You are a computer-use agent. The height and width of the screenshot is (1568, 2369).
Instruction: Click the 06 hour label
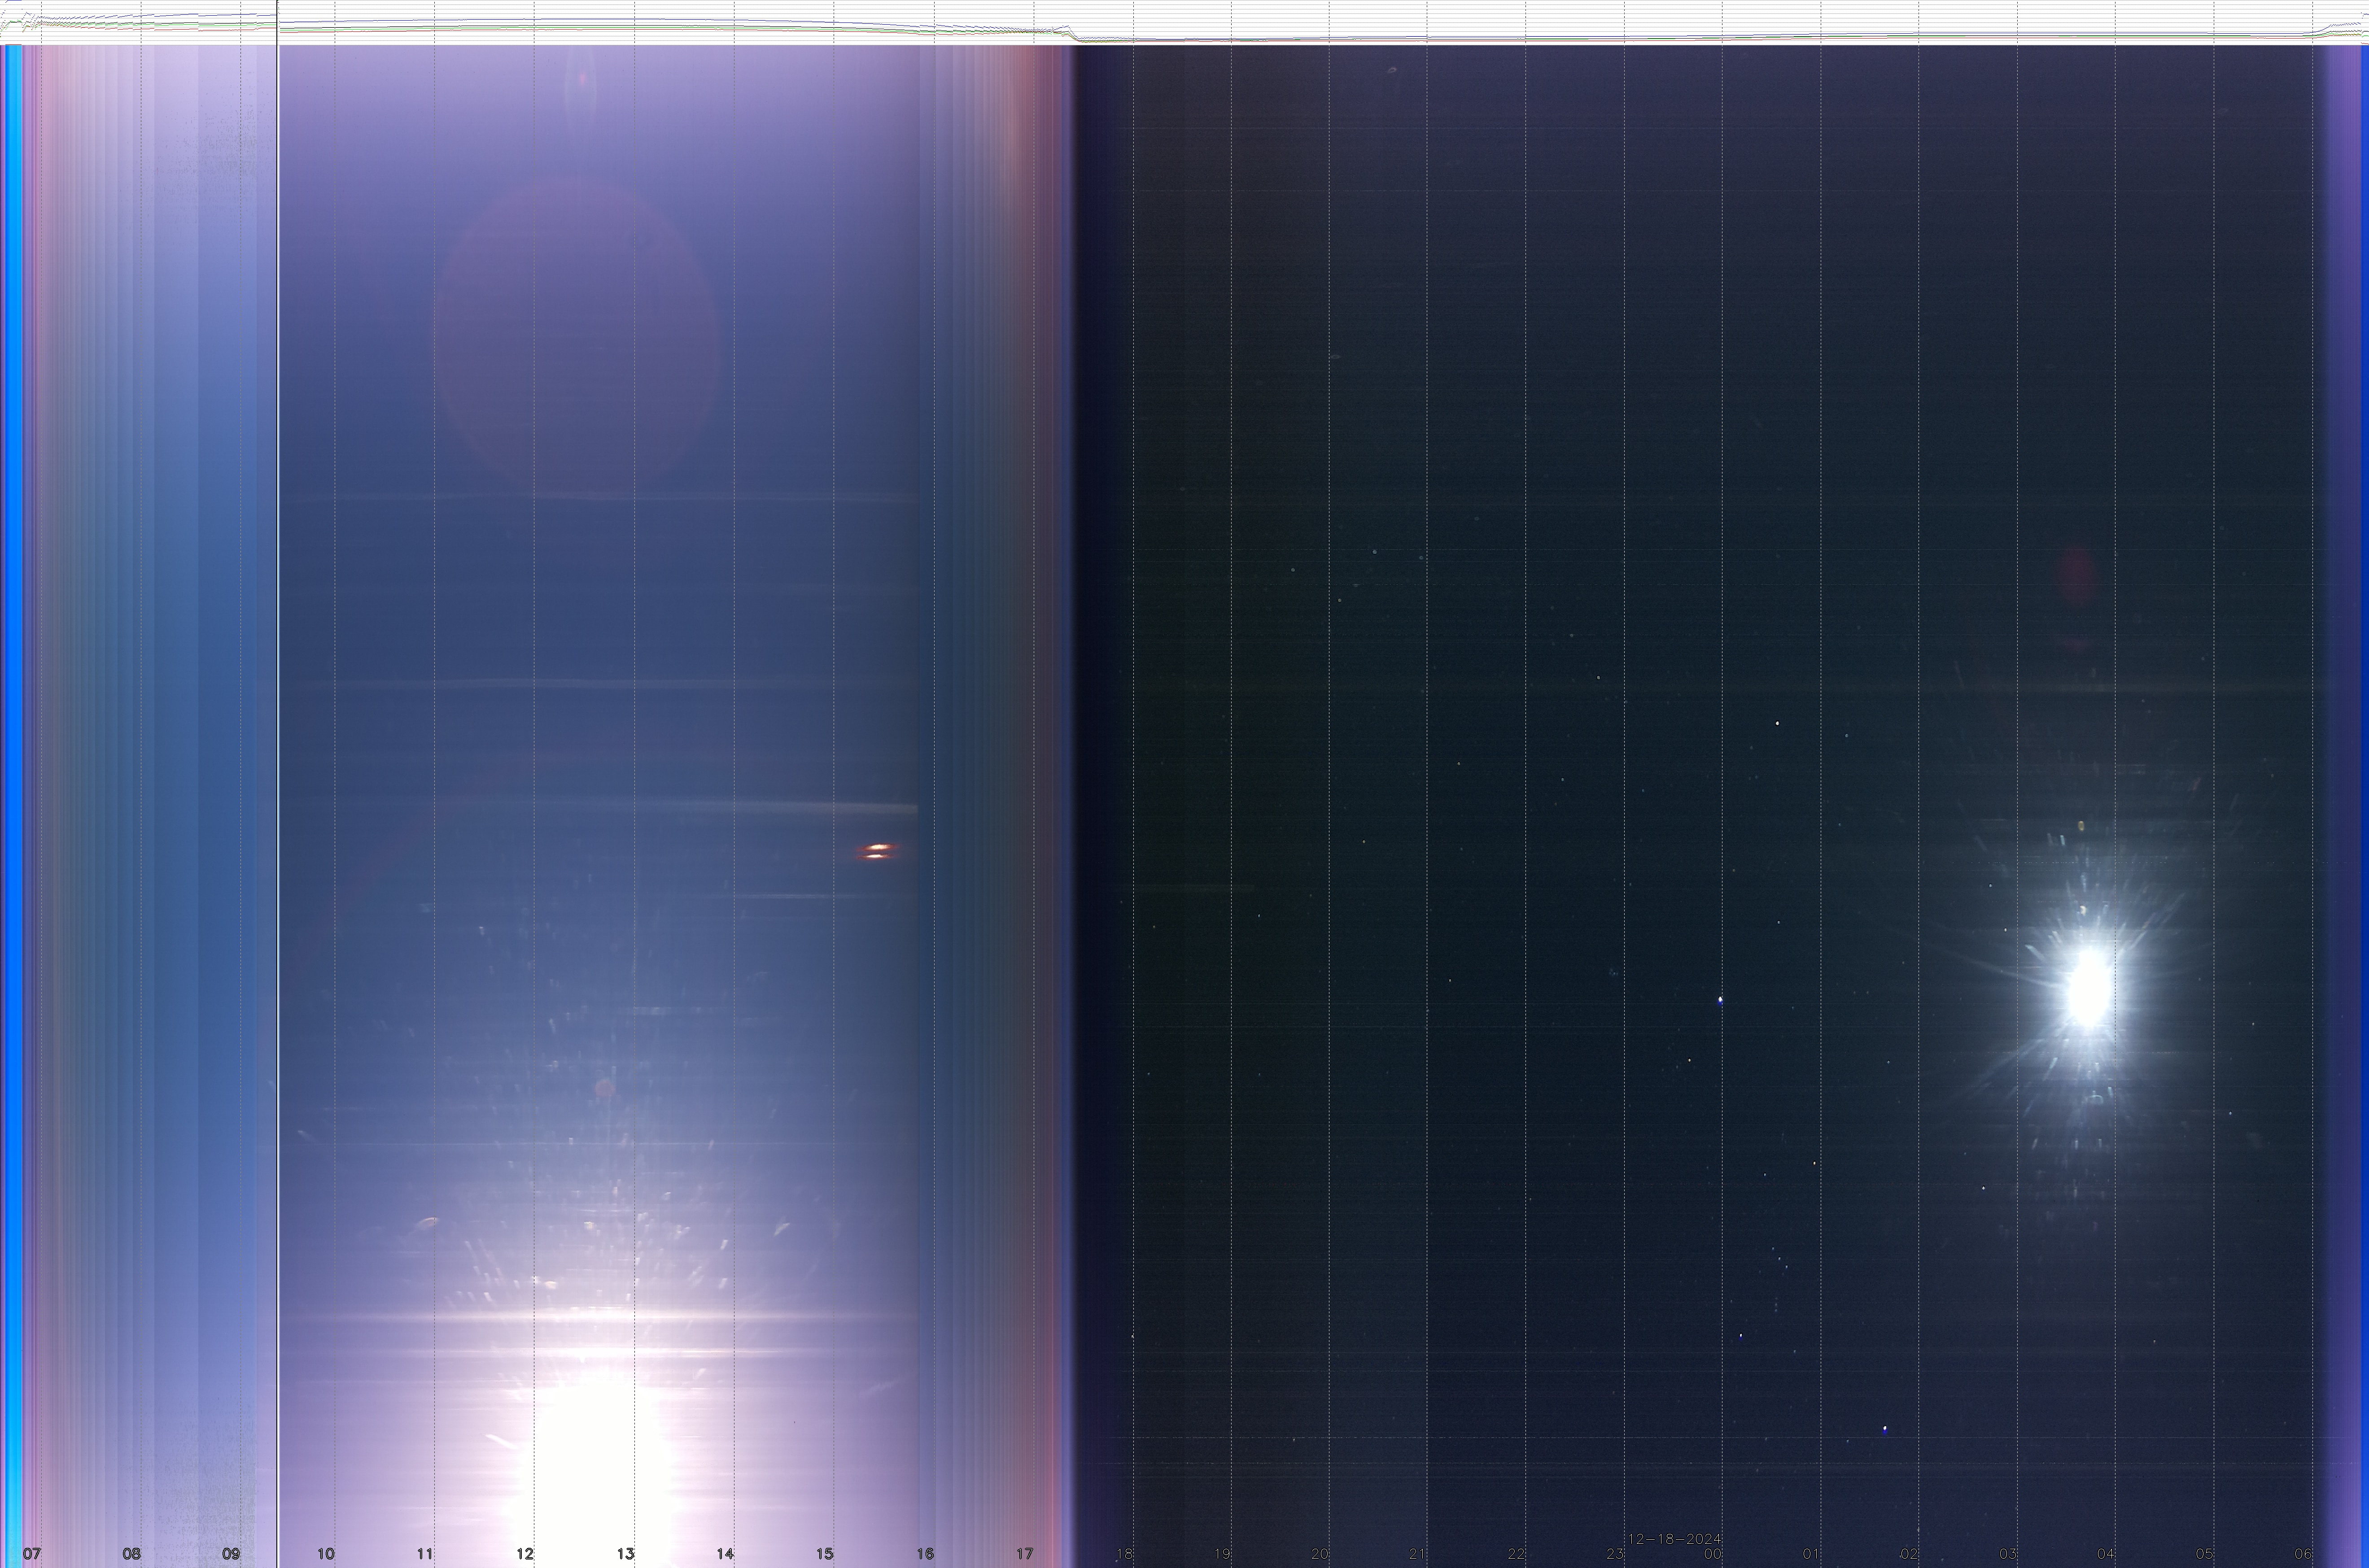(x=2303, y=1553)
